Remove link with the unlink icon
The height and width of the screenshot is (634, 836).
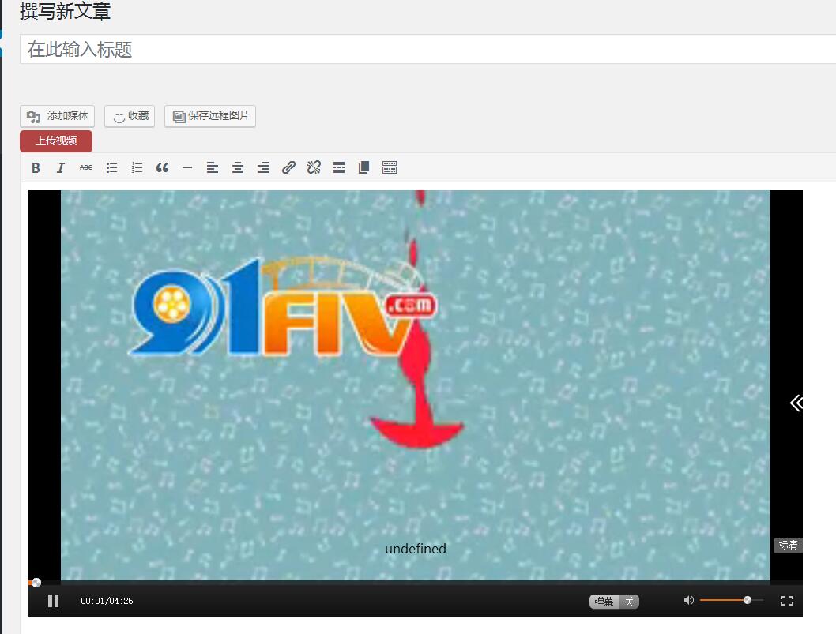coord(314,168)
